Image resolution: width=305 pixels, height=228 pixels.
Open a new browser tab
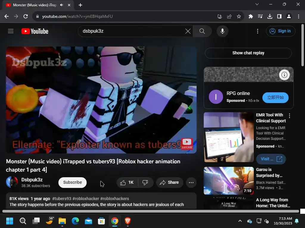(80, 5)
